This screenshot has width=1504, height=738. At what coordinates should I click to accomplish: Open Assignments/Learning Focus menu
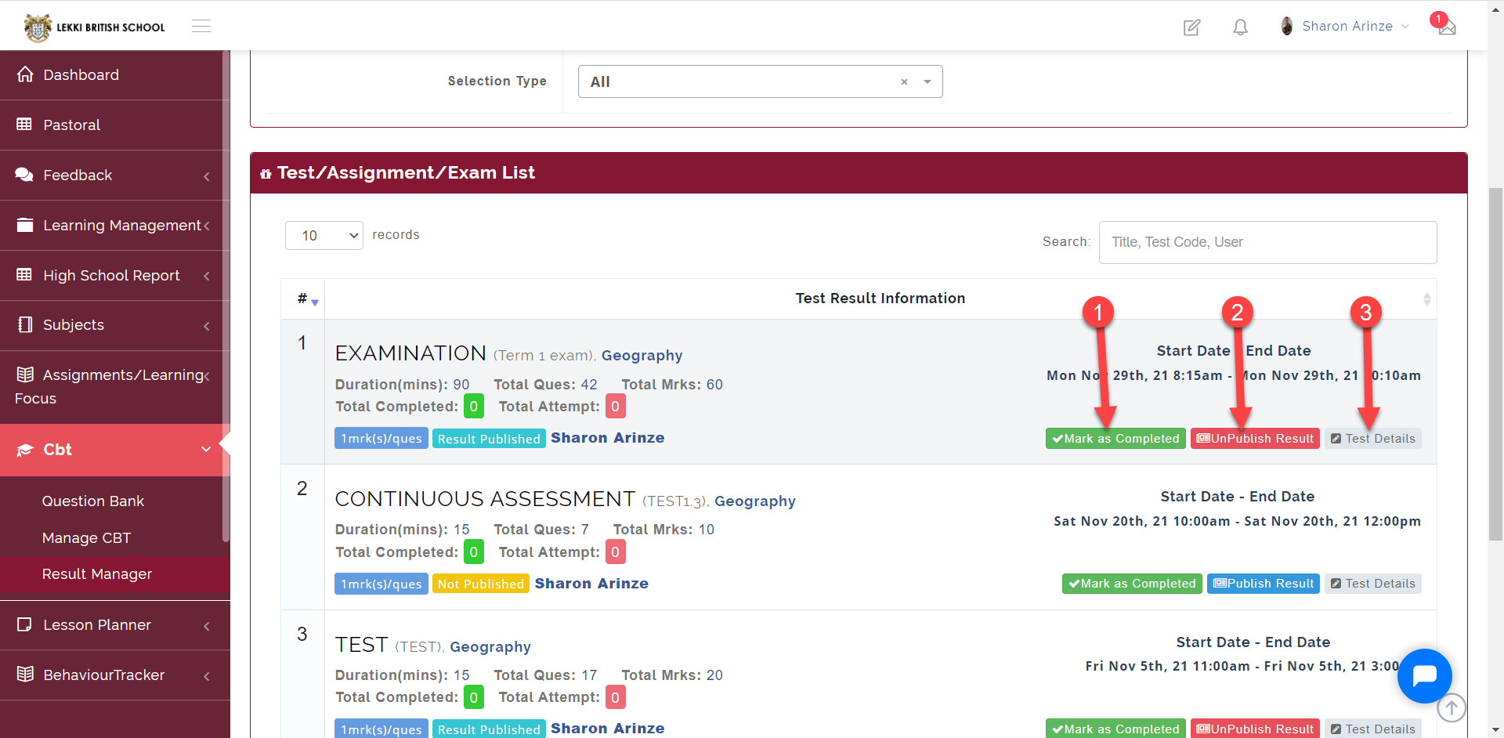(114, 387)
